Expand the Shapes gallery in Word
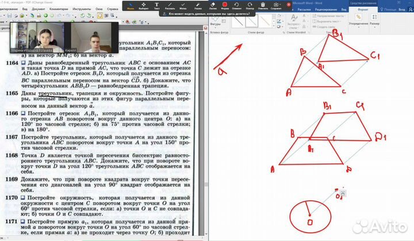This screenshot has width=414, height=241. click(216, 25)
